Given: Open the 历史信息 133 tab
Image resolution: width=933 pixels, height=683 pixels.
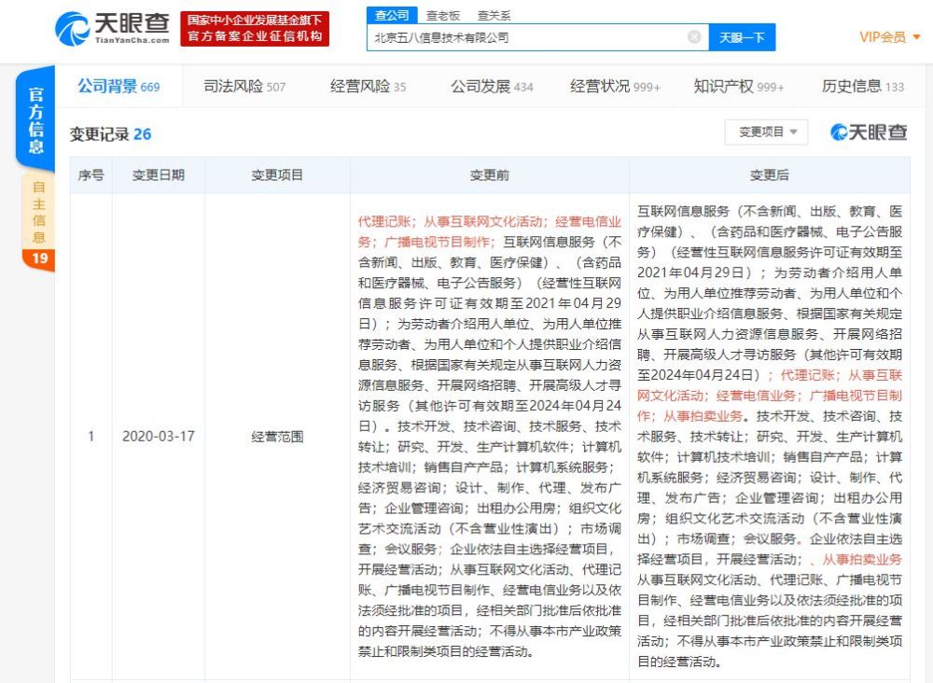Looking at the screenshot, I should tap(863, 86).
